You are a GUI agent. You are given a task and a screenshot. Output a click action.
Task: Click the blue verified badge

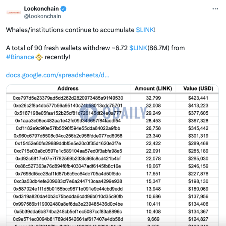click(x=63, y=9)
